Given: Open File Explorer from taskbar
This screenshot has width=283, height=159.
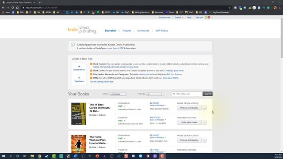Looking at the screenshot, I should 32,156.
